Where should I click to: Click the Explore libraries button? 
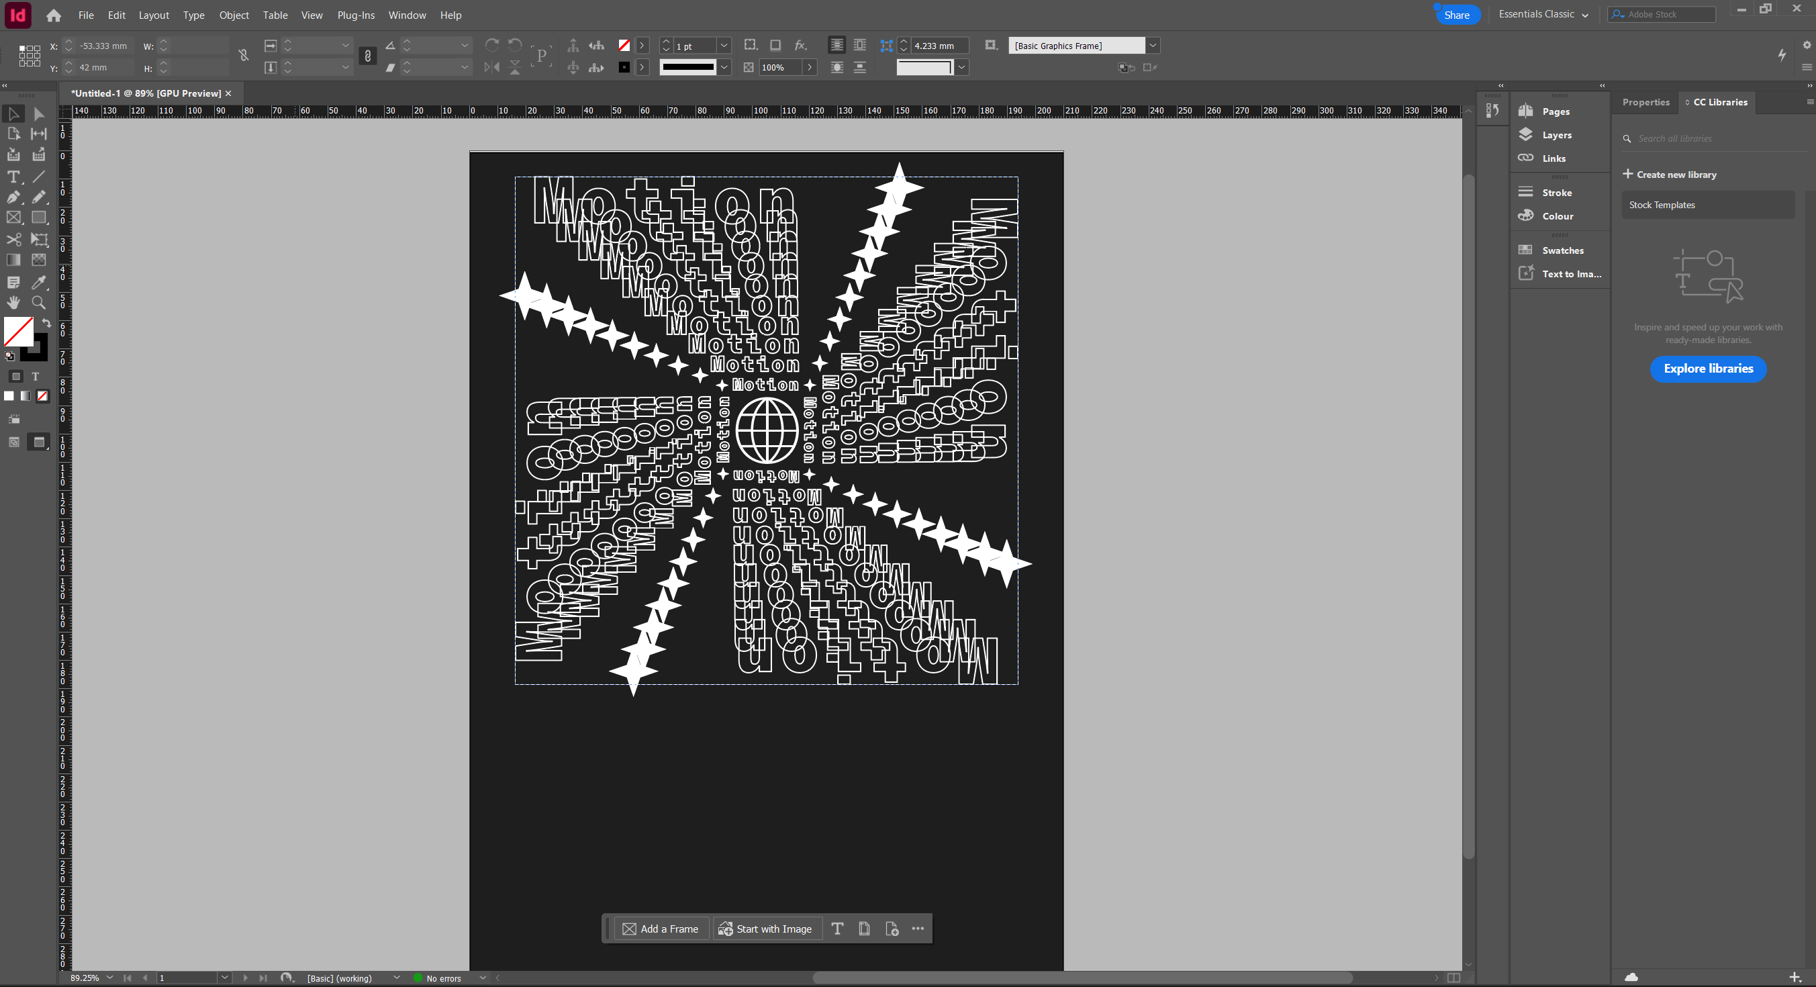click(1707, 369)
